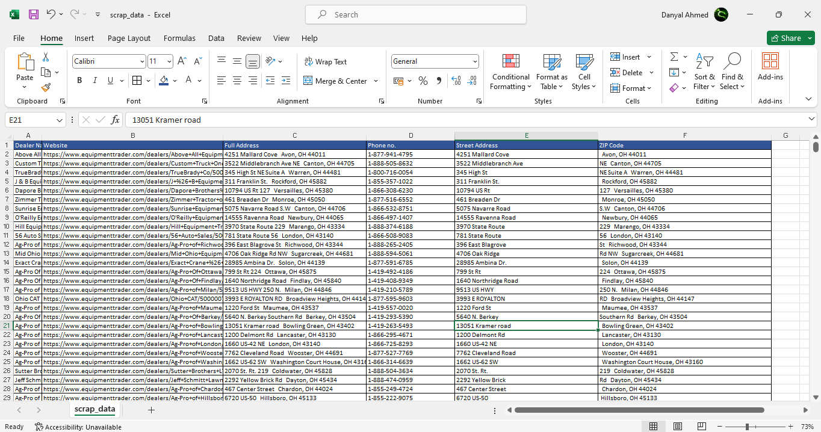Open the Borders dropdown arrow
821x432 pixels.
(149, 81)
